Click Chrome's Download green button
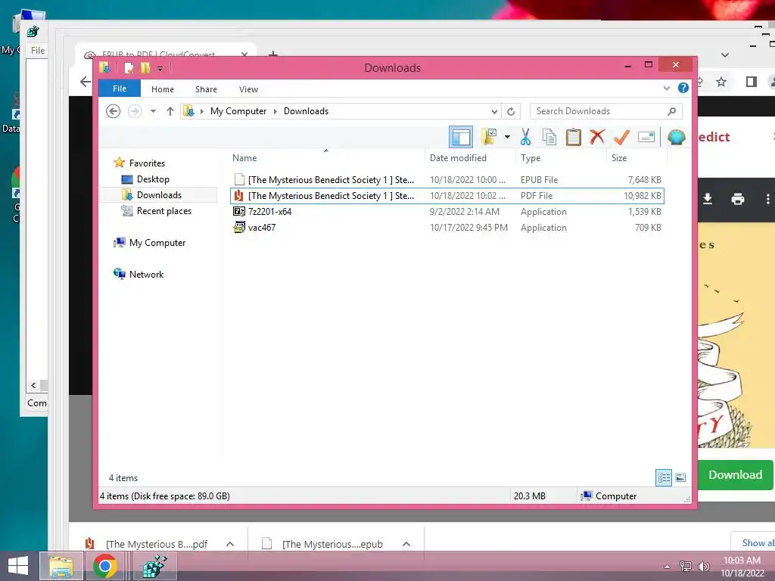 click(x=736, y=475)
